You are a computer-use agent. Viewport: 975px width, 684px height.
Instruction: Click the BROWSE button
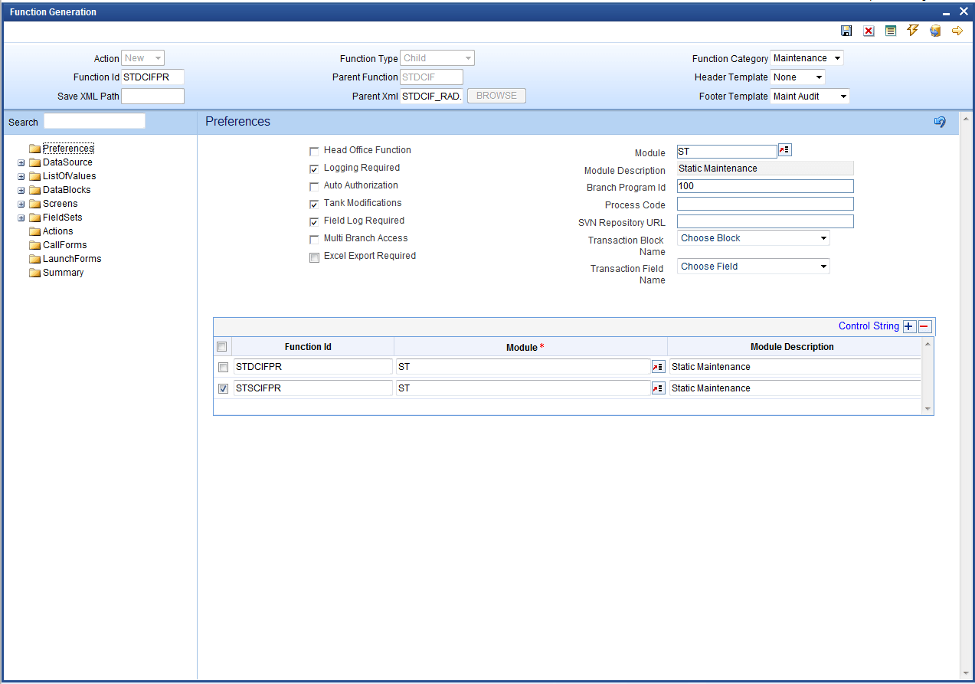coord(496,97)
